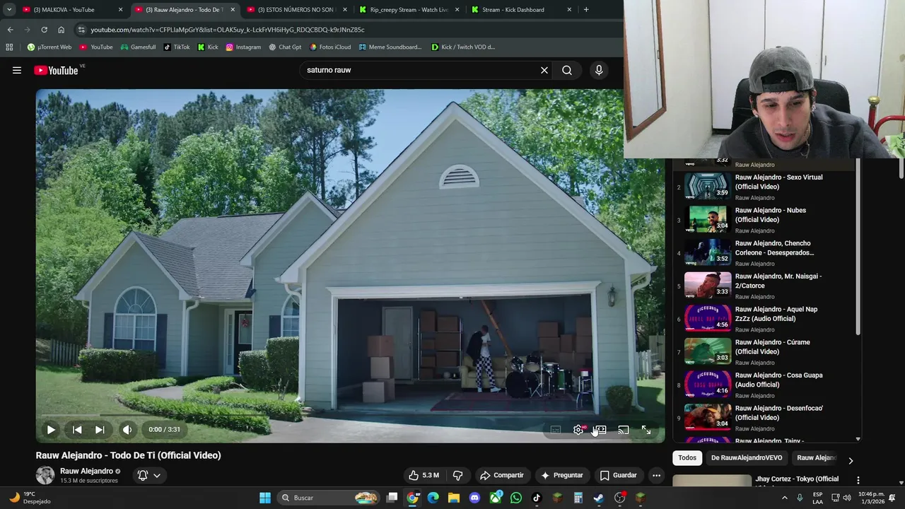905x509 pixels.
Task: Open the Windows Start menu
Action: tap(265, 498)
